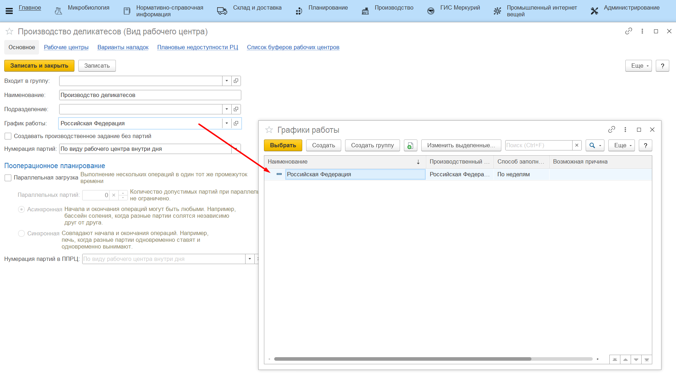Screen dimensions: 676x377
Task: Click copy-create icon in Графики работы toolbar
Action: tap(410, 145)
